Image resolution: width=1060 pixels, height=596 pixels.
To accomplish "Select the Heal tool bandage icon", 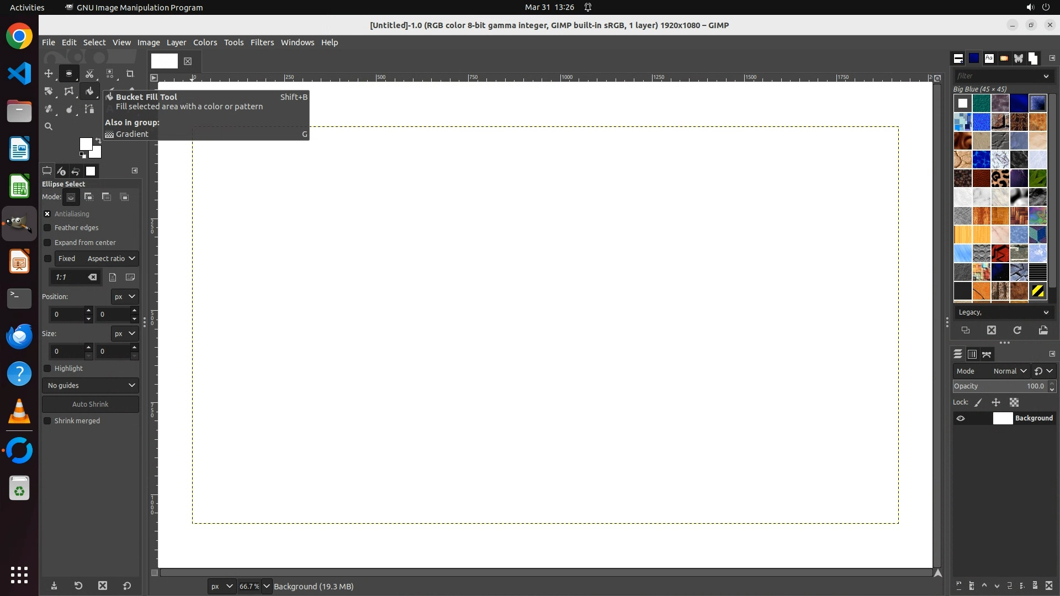I will tap(49, 109).
